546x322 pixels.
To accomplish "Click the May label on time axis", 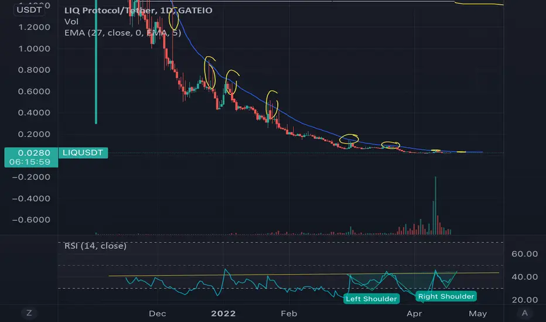I will [x=478, y=313].
